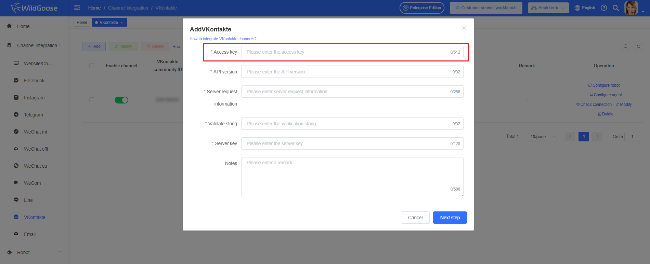Go to previous page arrow

click(570, 137)
